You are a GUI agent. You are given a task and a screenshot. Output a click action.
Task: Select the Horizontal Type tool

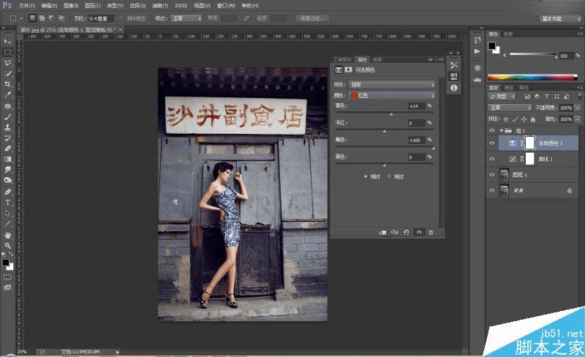[x=8, y=202]
